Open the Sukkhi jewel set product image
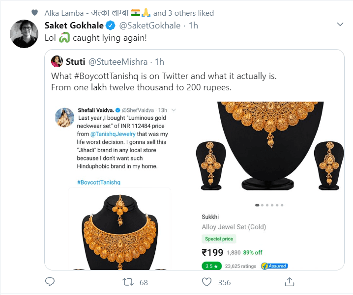 (x=270, y=146)
